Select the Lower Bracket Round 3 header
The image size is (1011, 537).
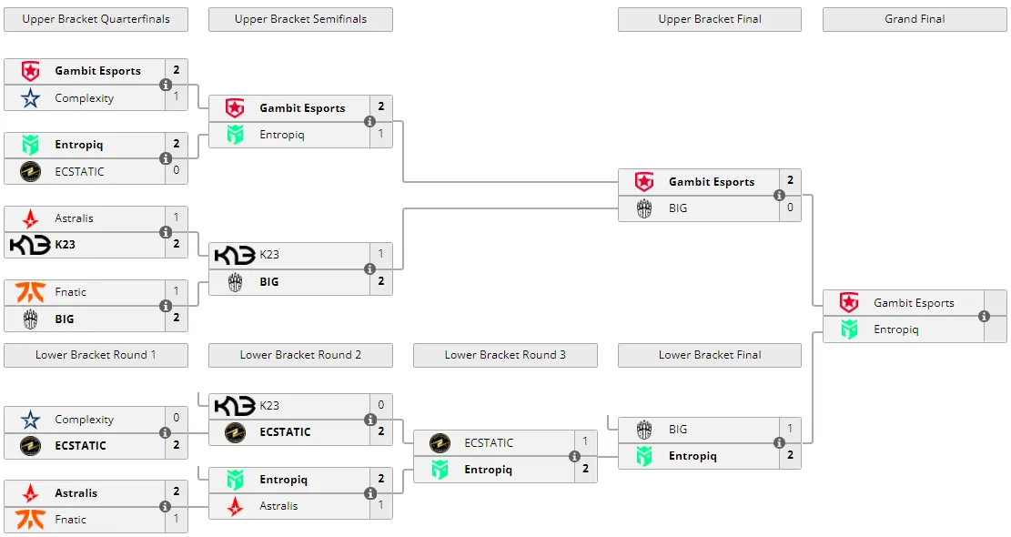(x=506, y=355)
